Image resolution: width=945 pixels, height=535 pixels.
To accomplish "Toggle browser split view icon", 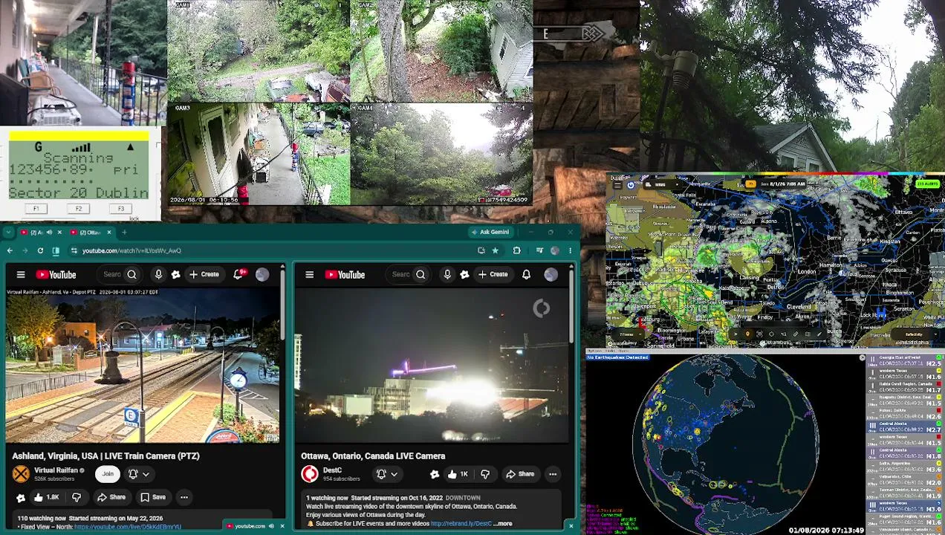I will [56, 251].
